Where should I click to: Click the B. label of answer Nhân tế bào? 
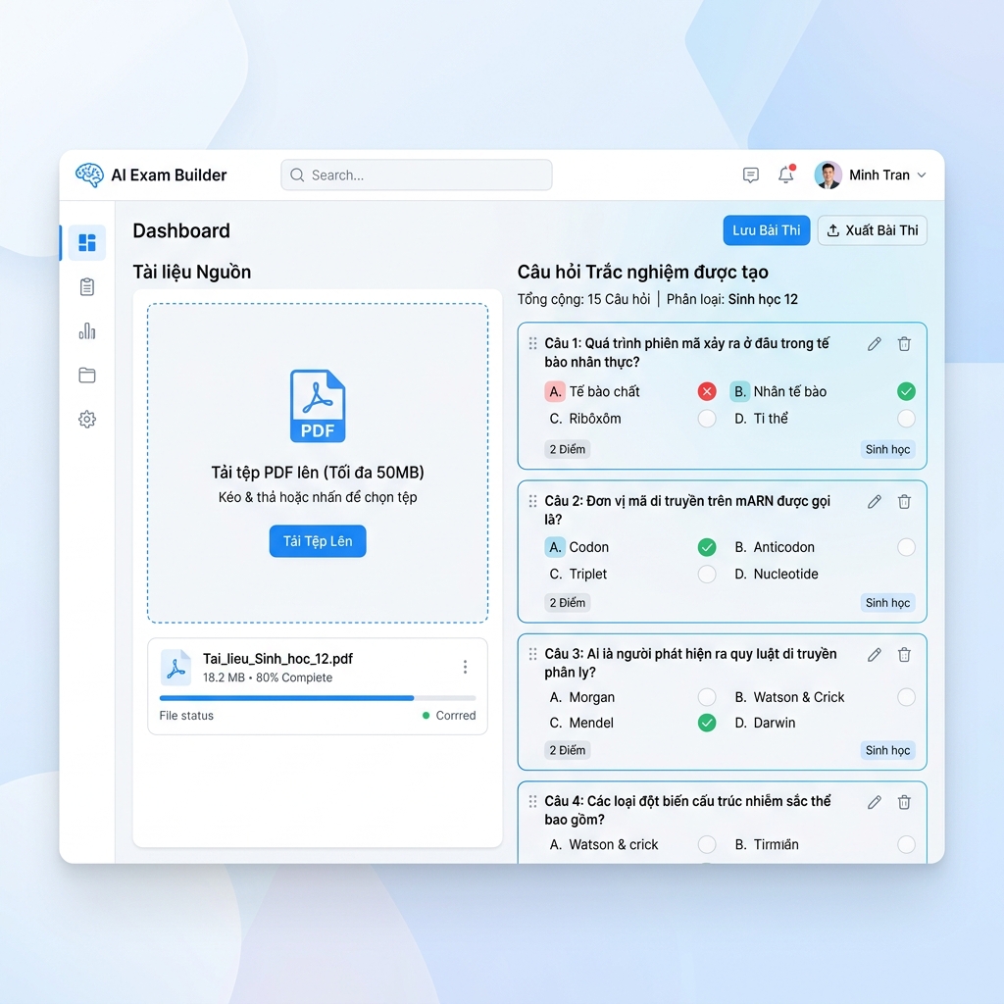pyautogui.click(x=739, y=391)
